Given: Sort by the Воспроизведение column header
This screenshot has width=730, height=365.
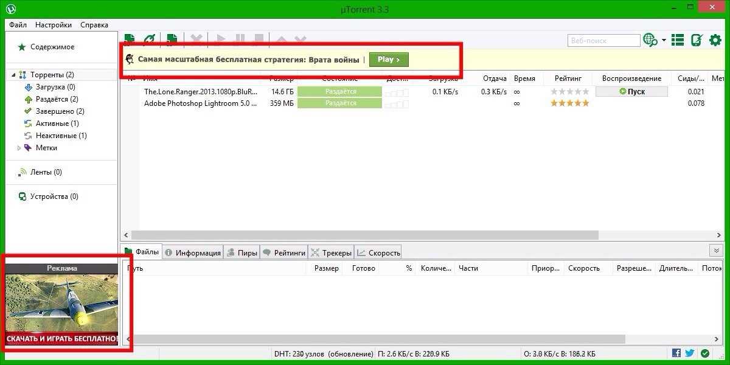Looking at the screenshot, I should click(x=631, y=78).
